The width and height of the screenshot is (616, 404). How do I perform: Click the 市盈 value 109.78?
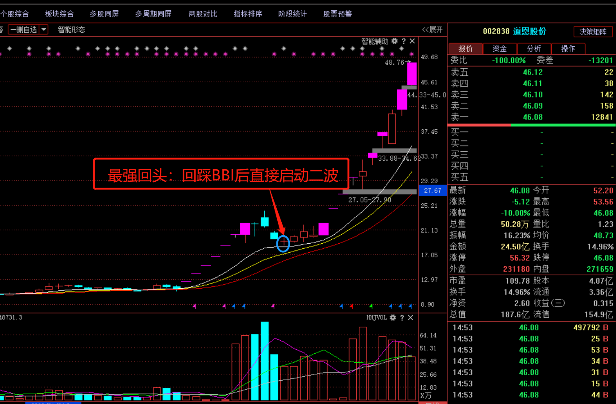point(517,281)
